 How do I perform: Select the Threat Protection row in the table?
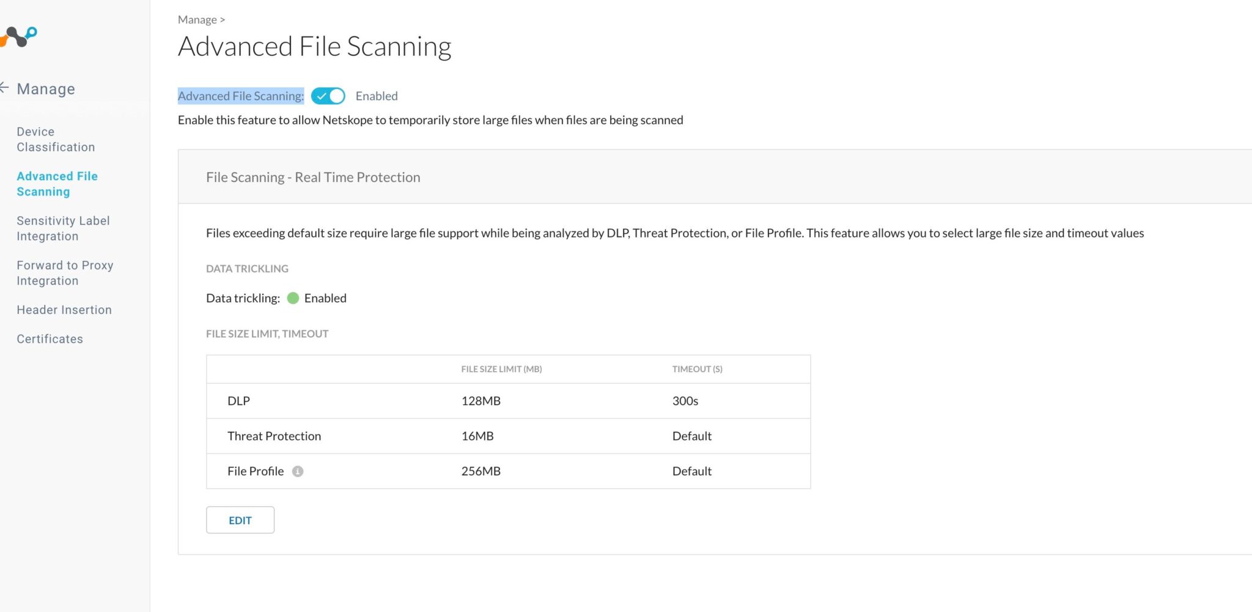274,435
